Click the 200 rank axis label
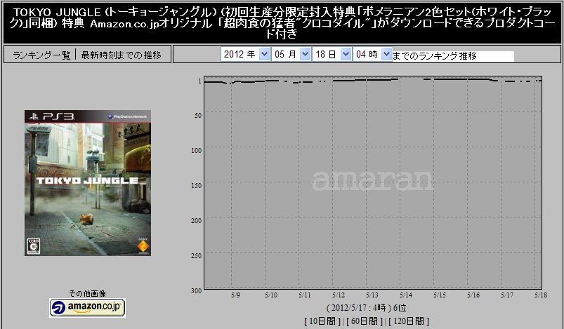The height and width of the screenshot is (329, 564). coord(197,220)
